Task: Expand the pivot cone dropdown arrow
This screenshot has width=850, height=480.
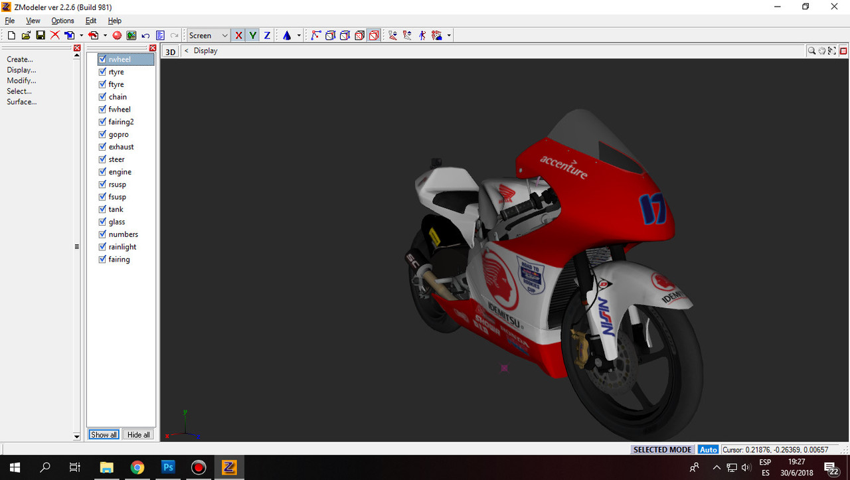Action: tap(299, 35)
